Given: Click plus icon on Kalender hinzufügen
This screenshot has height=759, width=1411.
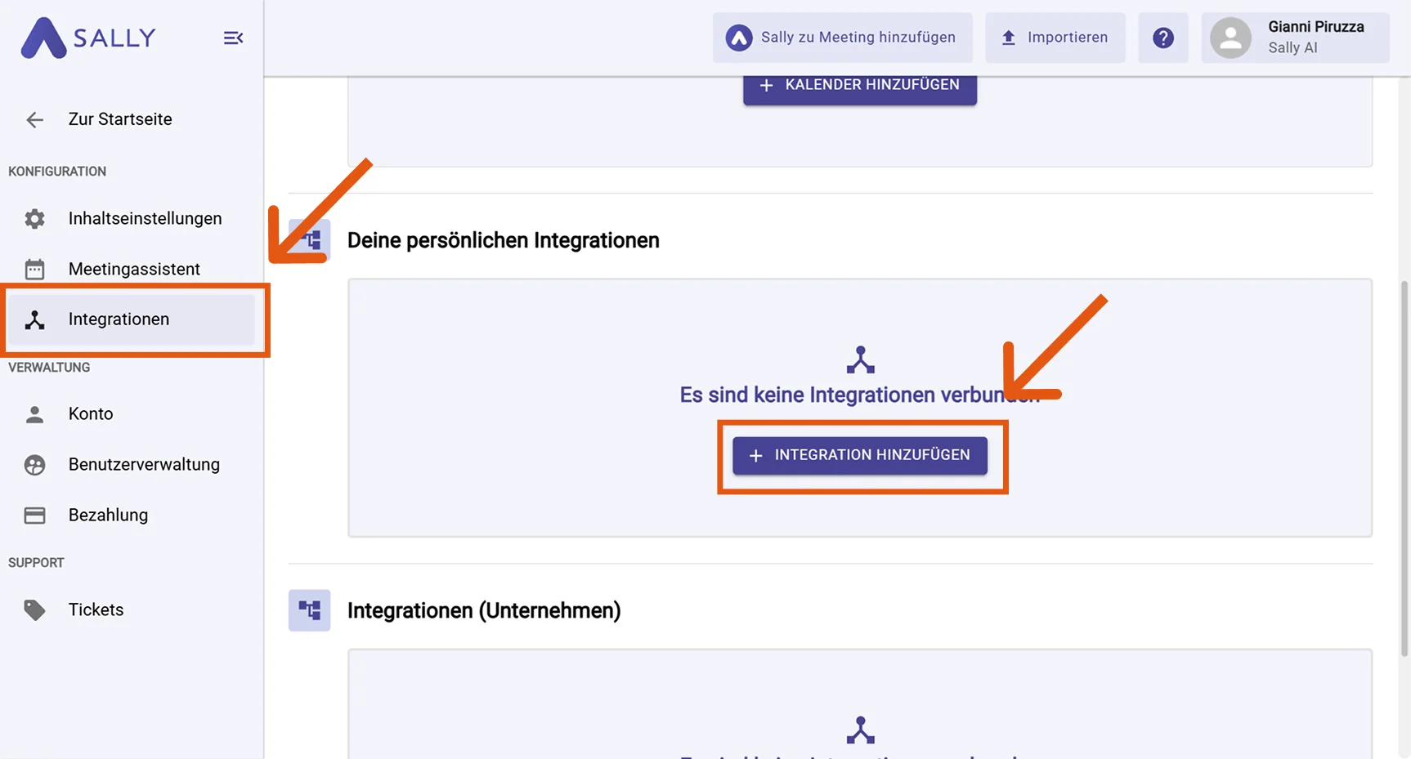Looking at the screenshot, I should point(766,85).
